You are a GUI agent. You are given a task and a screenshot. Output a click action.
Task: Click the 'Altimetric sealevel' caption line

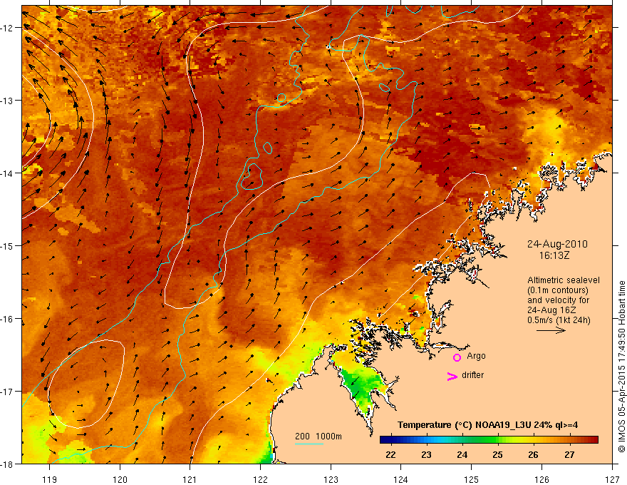coord(564,280)
